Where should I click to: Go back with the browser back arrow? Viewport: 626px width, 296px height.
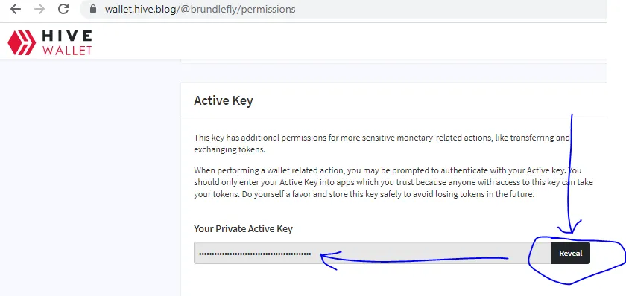click(x=15, y=9)
